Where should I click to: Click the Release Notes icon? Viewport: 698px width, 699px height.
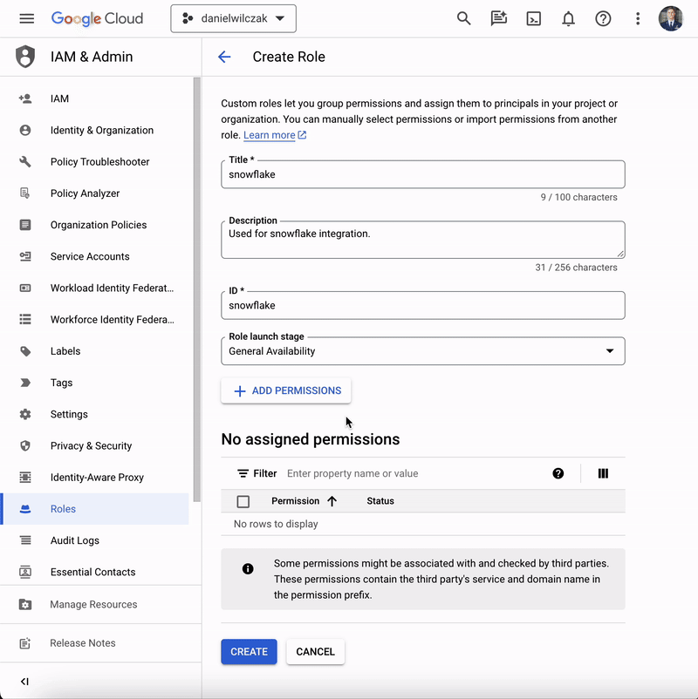pos(25,643)
